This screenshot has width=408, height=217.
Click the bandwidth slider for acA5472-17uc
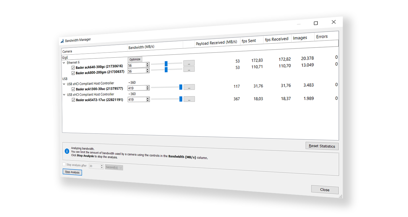[x=167, y=99]
